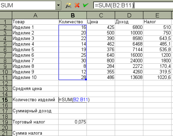Screen dimensions: 173x136
Task: Click price cell with value 500
Action: coord(101,33)
